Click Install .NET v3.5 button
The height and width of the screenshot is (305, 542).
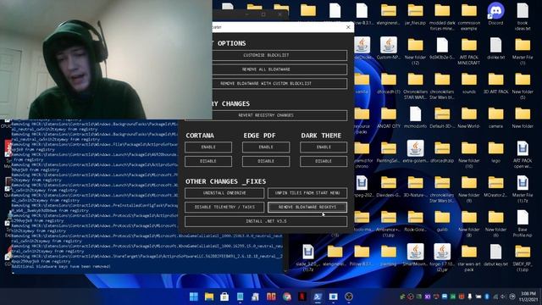(266, 221)
